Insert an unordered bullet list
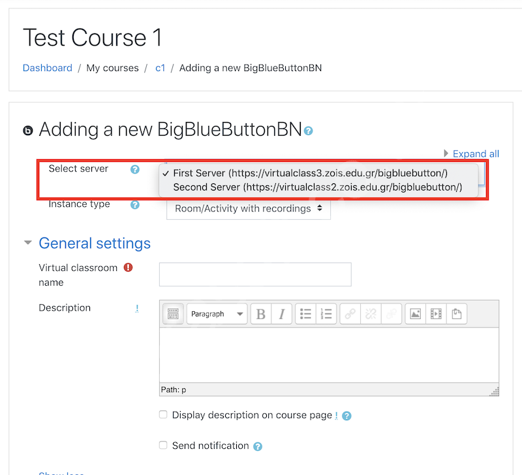Screen dimensions: 522x475 click(x=305, y=314)
